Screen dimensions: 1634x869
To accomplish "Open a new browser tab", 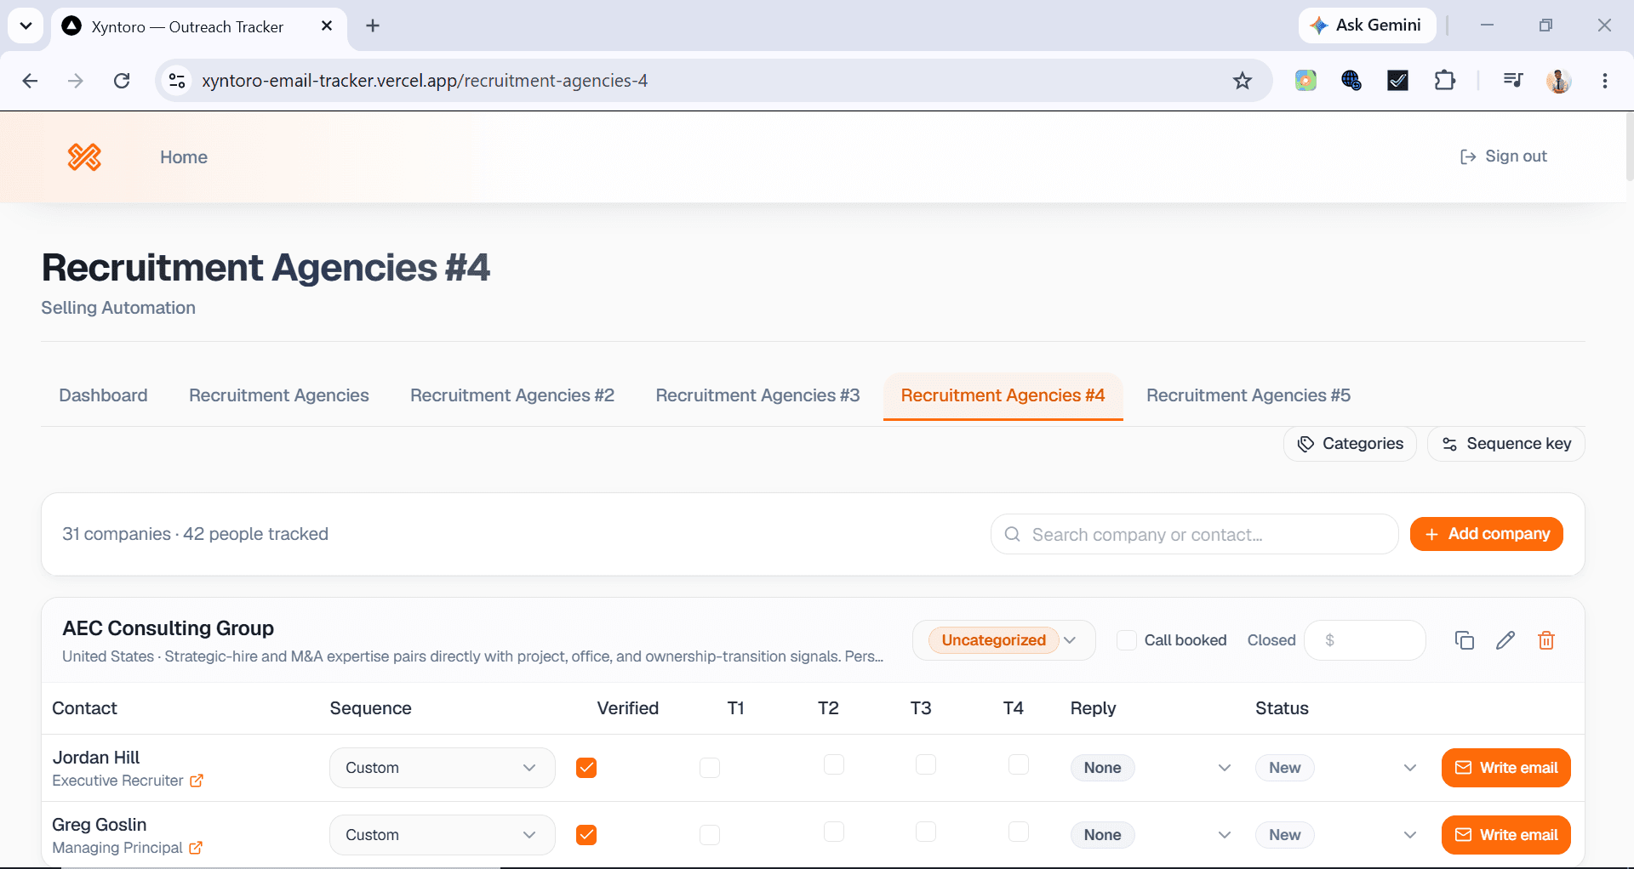I will [373, 26].
